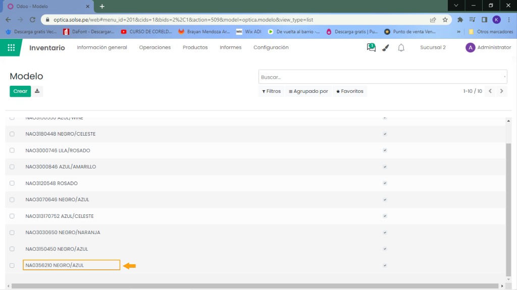517x290 pixels.
Task: Tick the NAO3120548 ROSADO row checkbox
Action: (x=12, y=183)
